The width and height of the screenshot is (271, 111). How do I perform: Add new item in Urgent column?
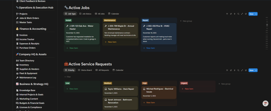pos(197,89)
